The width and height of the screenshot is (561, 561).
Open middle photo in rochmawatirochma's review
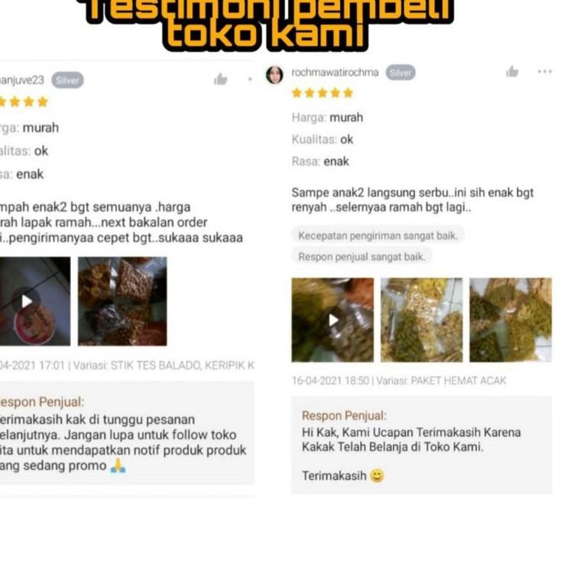(421, 319)
